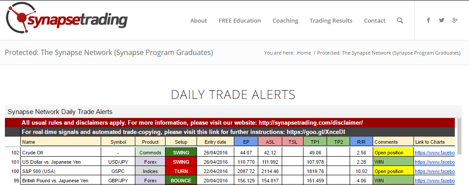The height and width of the screenshot is (185, 469).
Task: Click the synapsetrading.com disclaimer banner row
Action: click(230, 122)
